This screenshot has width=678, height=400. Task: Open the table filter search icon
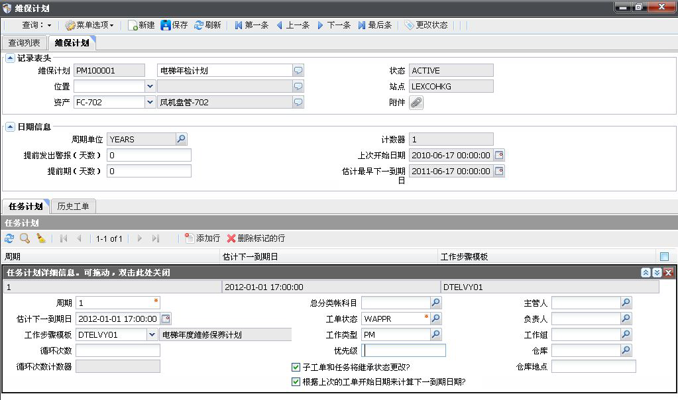(25, 238)
